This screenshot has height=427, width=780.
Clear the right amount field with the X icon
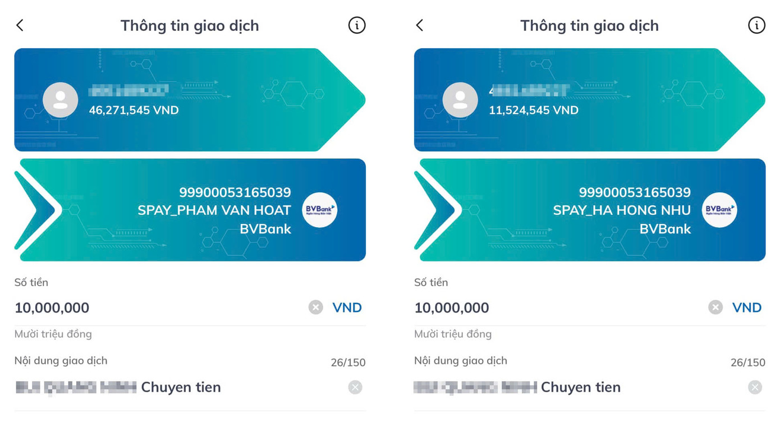tap(715, 307)
